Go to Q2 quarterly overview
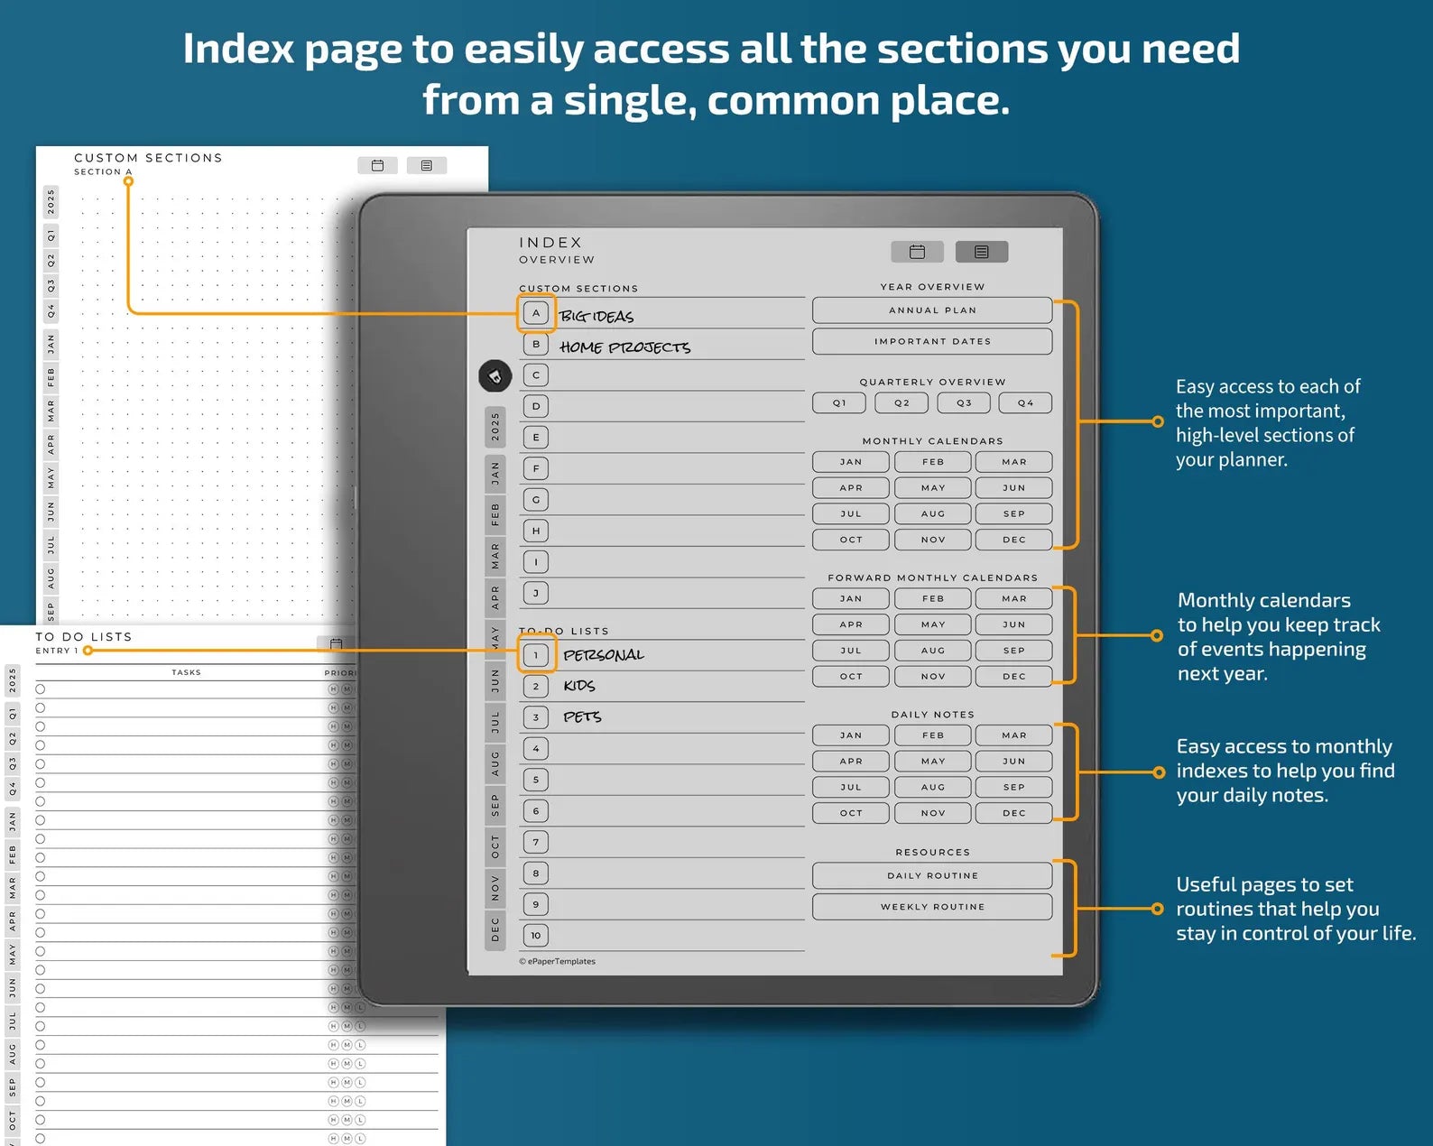This screenshot has width=1433, height=1146. (x=901, y=403)
